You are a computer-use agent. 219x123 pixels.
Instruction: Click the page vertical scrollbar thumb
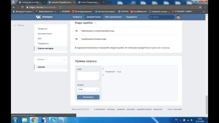click(x=207, y=105)
